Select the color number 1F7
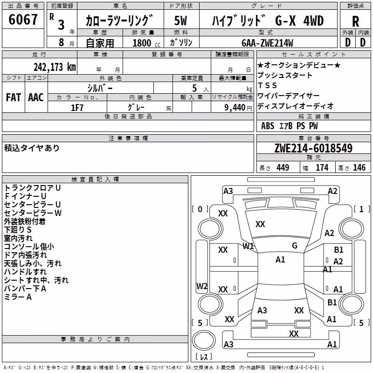 pos(77,108)
